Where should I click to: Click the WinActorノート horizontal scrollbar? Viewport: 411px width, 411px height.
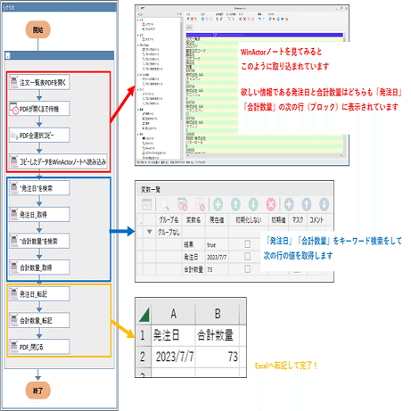click(264, 155)
